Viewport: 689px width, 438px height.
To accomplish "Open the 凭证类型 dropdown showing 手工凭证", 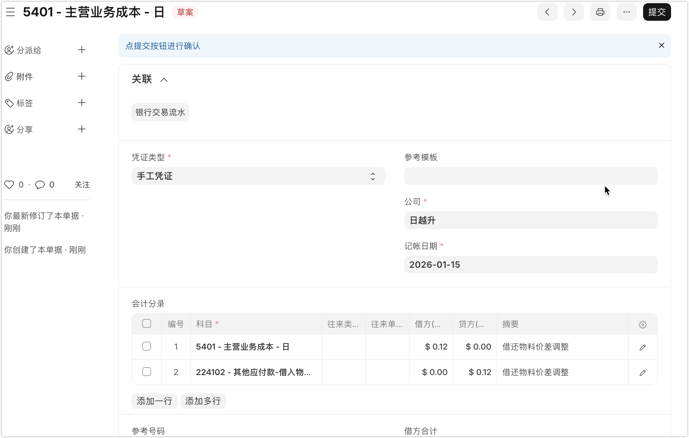I will pyautogui.click(x=258, y=176).
